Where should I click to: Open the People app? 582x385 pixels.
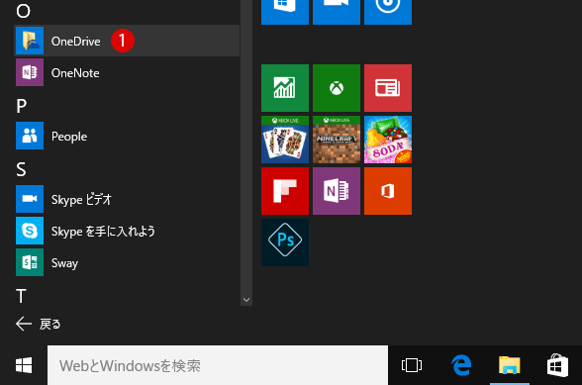pos(127,136)
